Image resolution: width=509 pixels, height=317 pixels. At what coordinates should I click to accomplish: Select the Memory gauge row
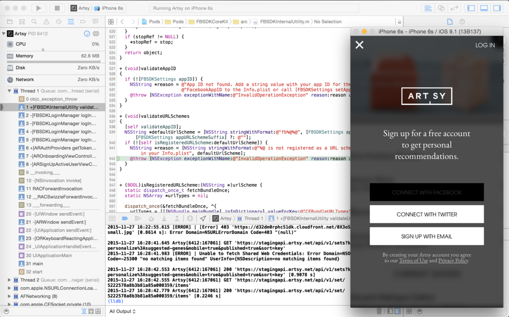point(53,56)
